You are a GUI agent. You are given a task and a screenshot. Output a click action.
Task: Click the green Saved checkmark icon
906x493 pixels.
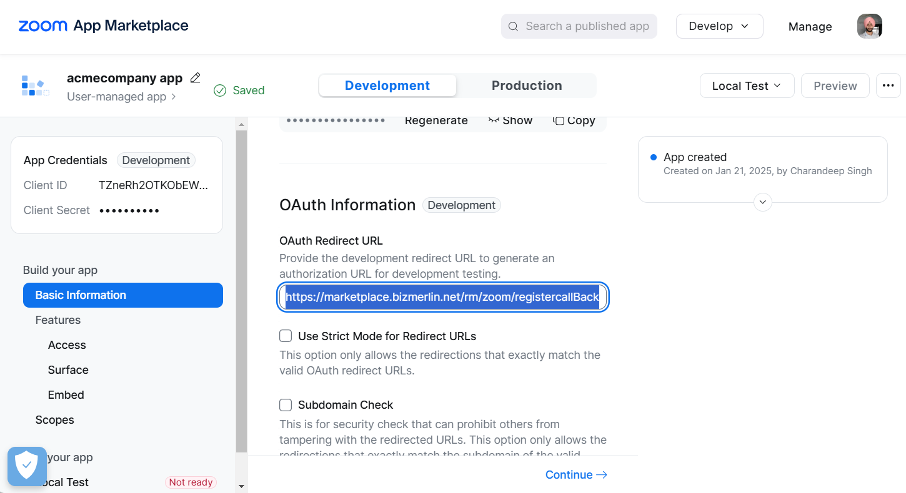[220, 90]
